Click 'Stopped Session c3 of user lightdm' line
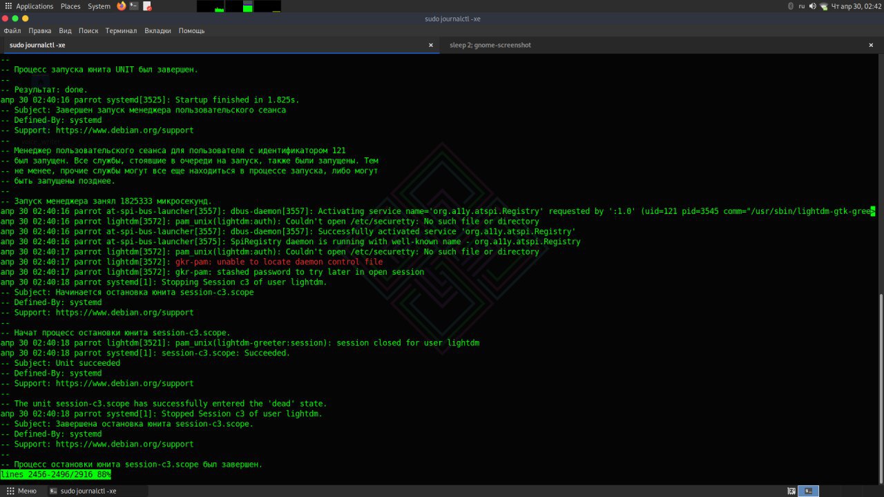 tap(162, 414)
